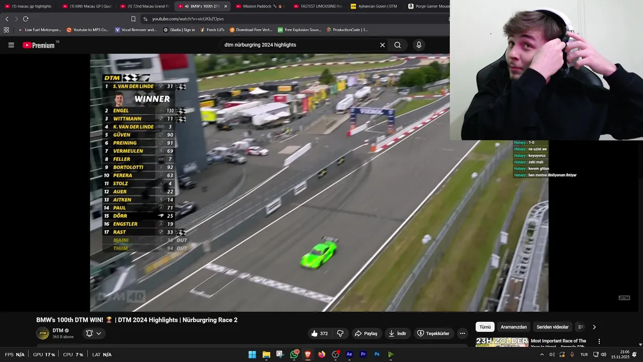Select the 'Seriden videolar' filter chip
643x362 pixels.
[553, 327]
